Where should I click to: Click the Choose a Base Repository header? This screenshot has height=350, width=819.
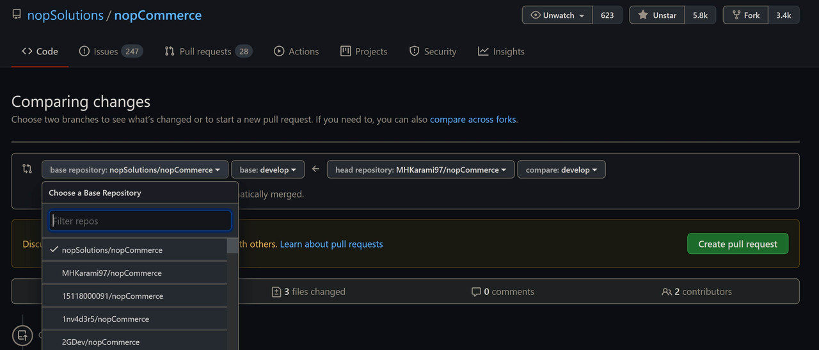[95, 193]
